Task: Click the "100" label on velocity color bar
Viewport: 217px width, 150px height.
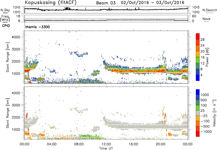Action: pyautogui.click(x=204, y=105)
